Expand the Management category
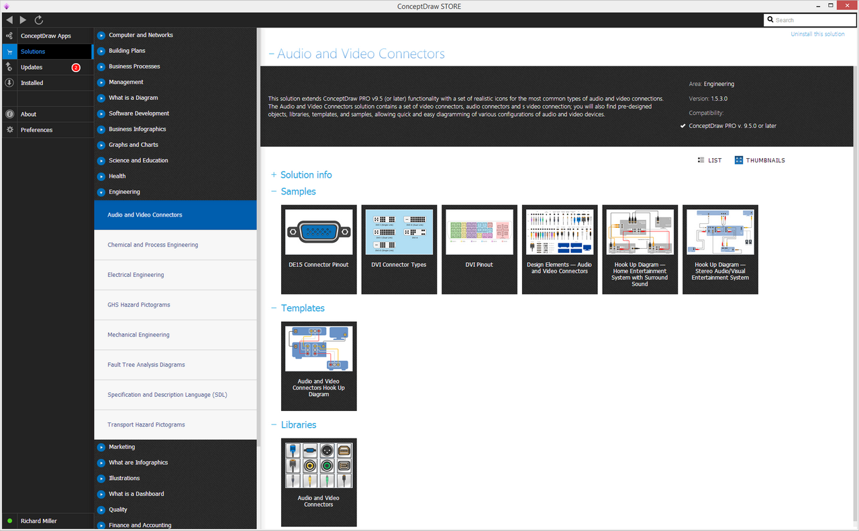The height and width of the screenshot is (531, 859). pos(101,82)
